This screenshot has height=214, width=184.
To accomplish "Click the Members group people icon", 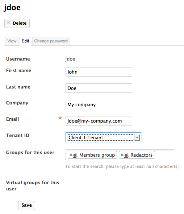I will (75, 156).
